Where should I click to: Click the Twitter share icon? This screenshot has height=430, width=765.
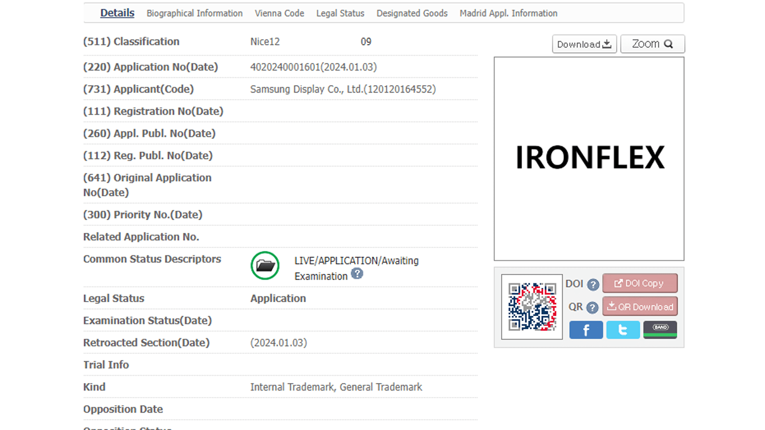[623, 330]
